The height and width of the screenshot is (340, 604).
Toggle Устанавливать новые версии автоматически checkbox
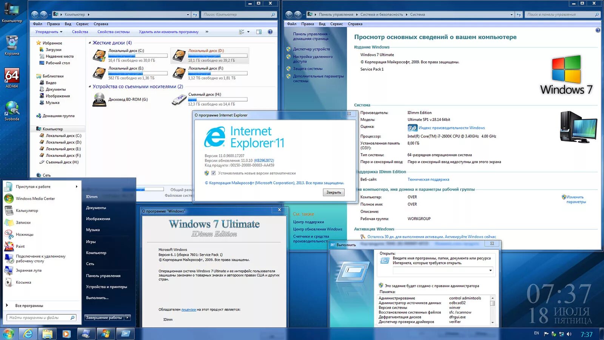click(213, 173)
